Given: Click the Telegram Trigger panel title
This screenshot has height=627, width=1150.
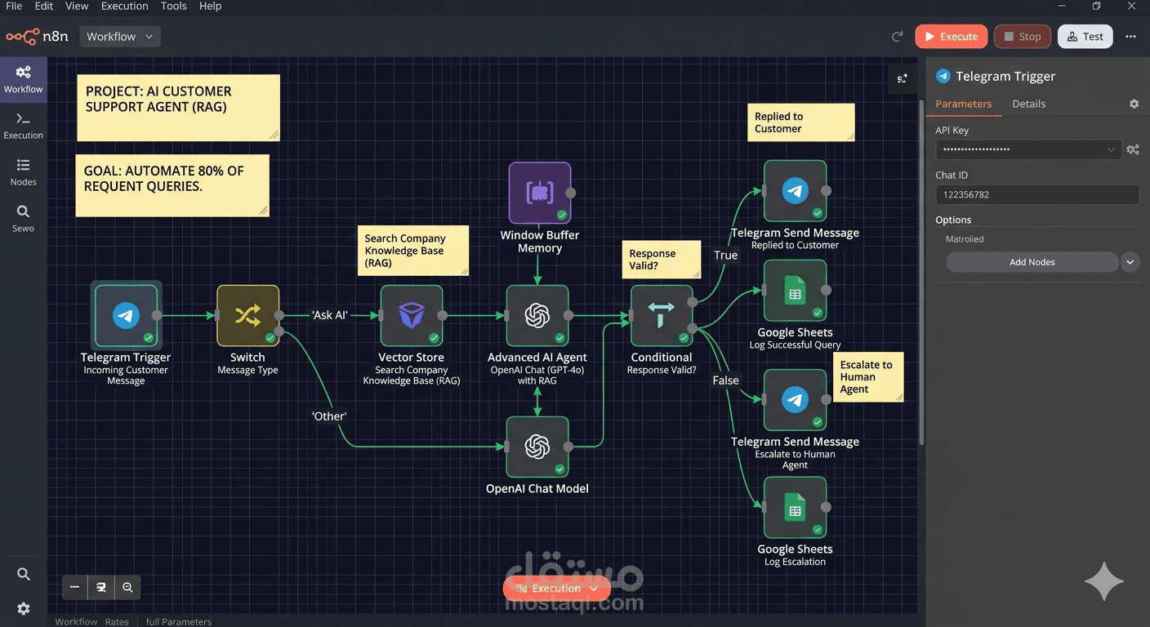Looking at the screenshot, I should click(x=1005, y=76).
